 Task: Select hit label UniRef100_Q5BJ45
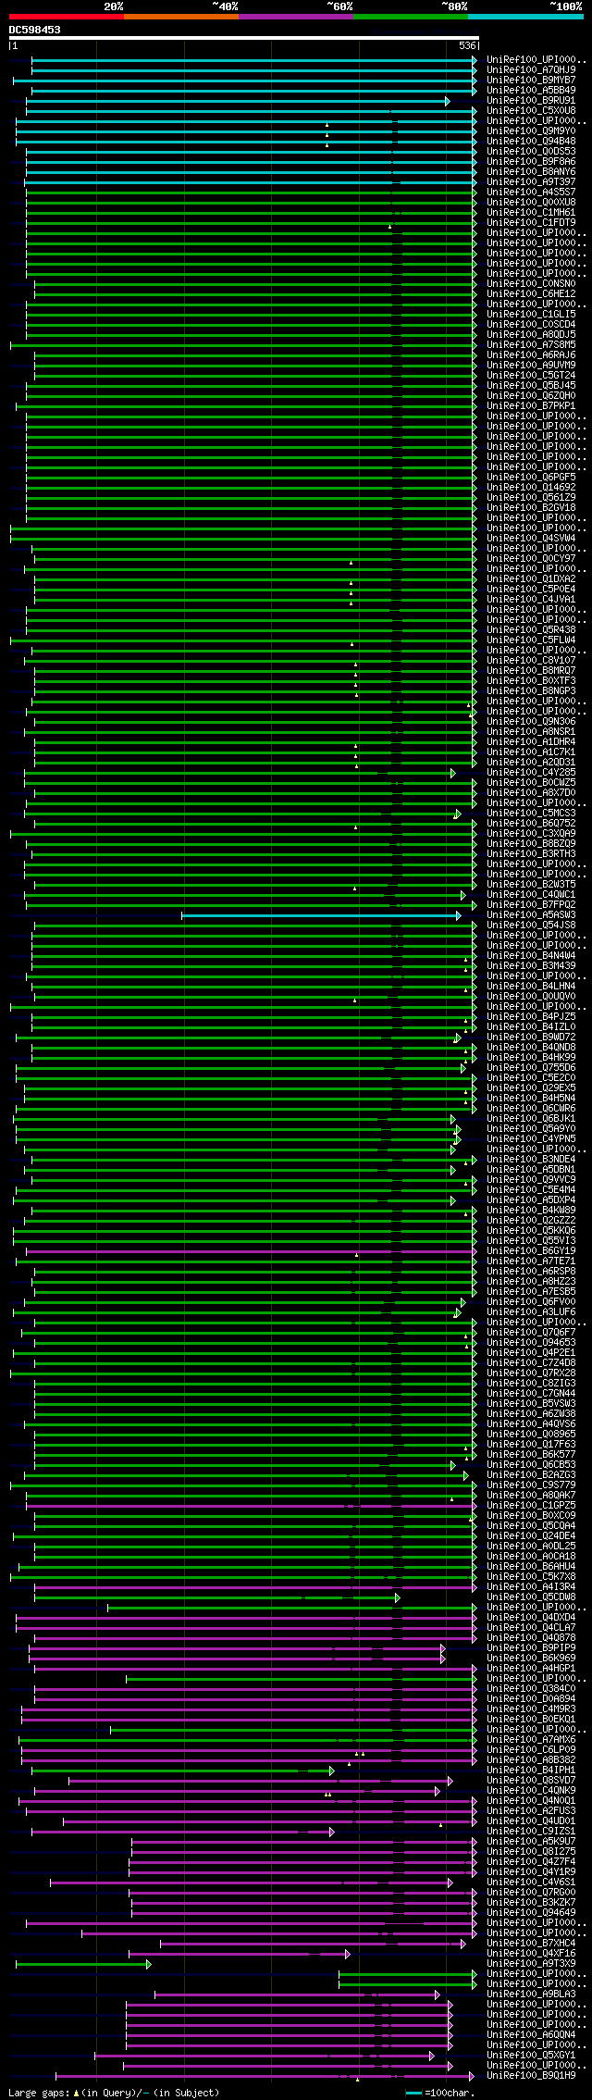pyautogui.click(x=531, y=386)
